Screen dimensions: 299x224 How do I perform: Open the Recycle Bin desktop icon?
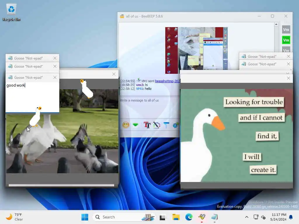click(11, 13)
